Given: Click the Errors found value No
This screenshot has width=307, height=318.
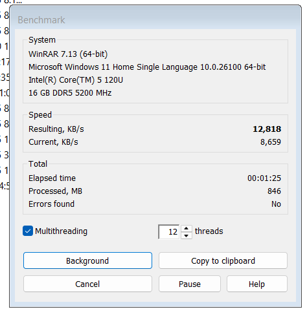Looking at the screenshot, I should [276, 204].
